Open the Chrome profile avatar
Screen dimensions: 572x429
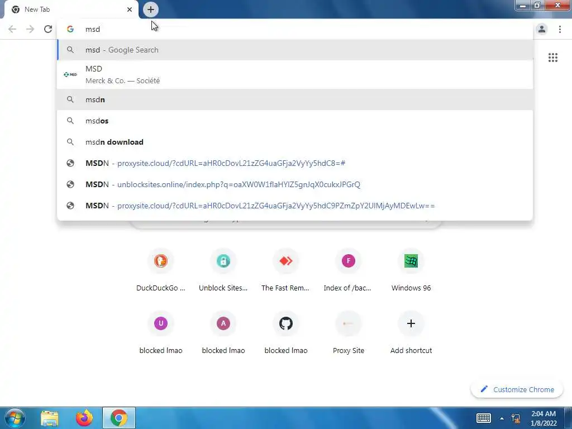542,29
